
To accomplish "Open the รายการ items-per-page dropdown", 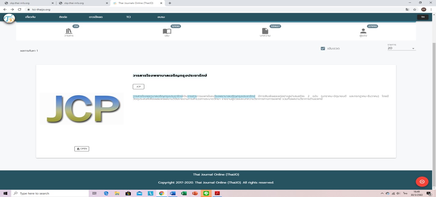I will [x=402, y=48].
